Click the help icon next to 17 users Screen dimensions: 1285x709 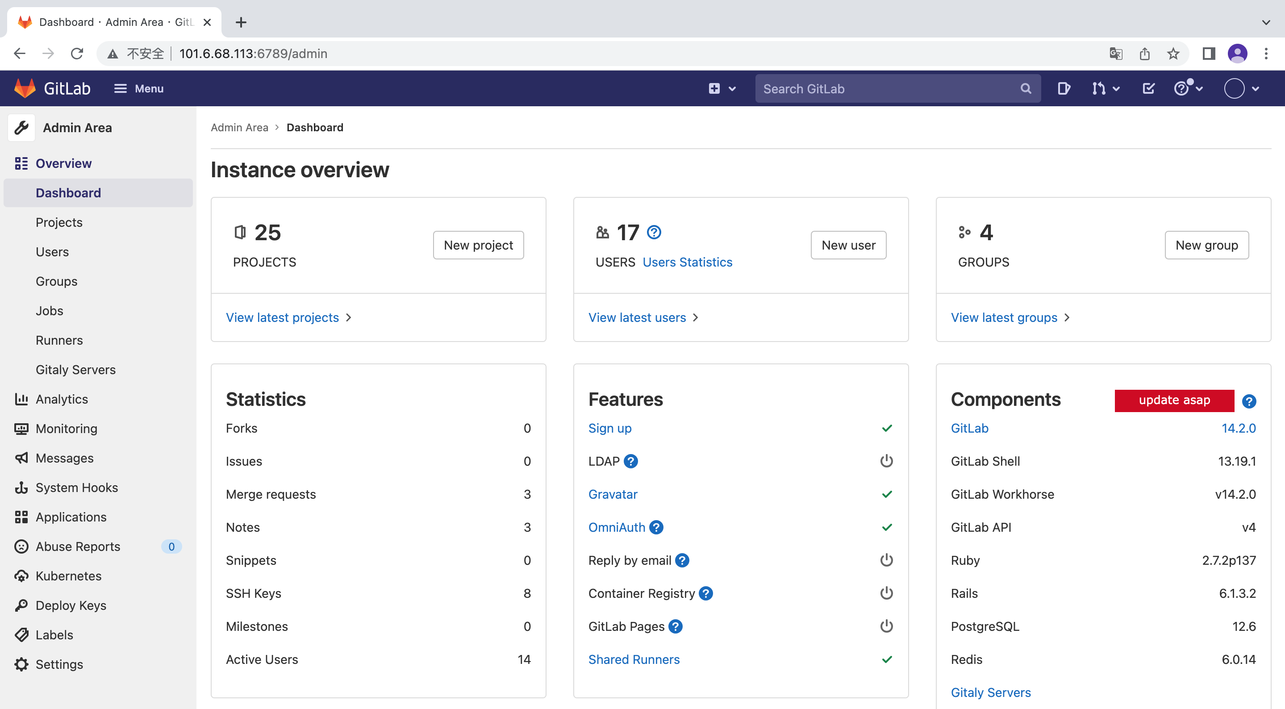(x=654, y=232)
